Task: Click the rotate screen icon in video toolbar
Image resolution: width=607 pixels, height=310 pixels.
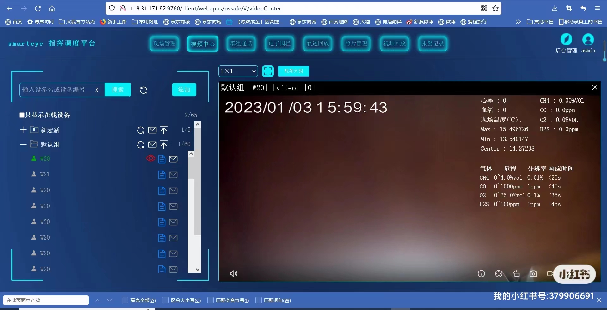Action: pyautogui.click(x=516, y=274)
